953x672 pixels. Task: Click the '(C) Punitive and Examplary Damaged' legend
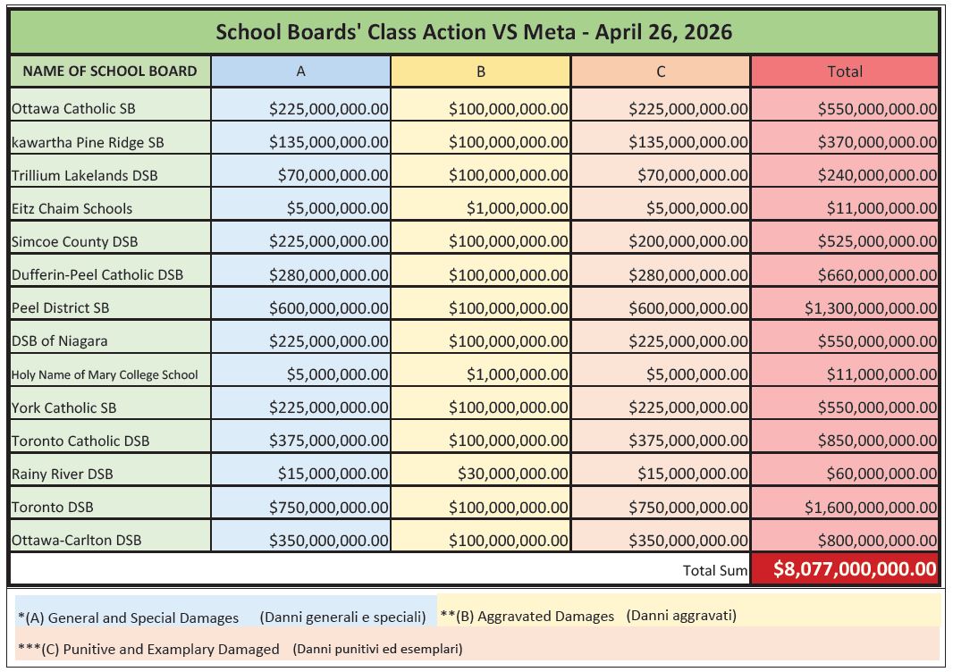(x=240, y=649)
